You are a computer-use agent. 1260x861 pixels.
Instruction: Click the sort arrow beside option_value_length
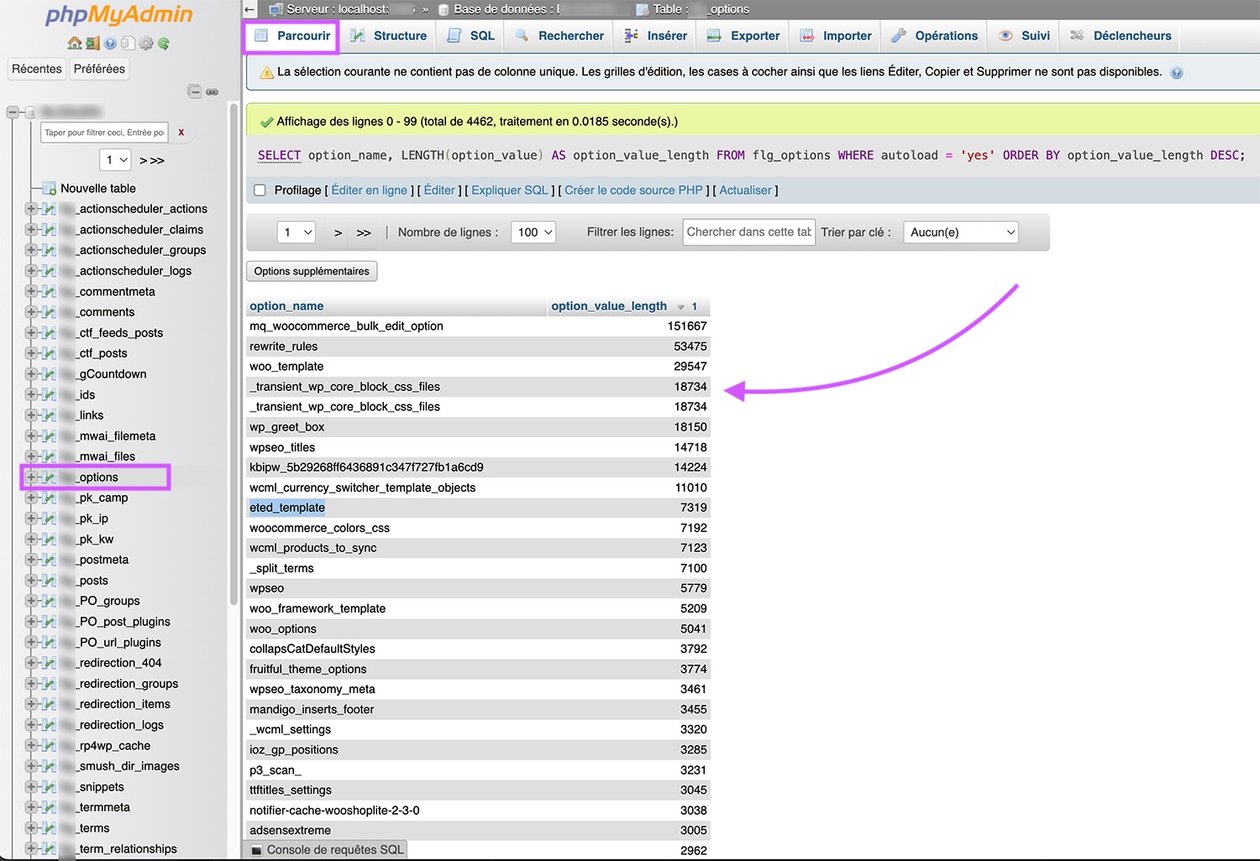coord(680,307)
